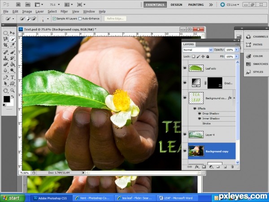Toggle Drop Shadow effect visibility
Viewport: 269px width, 202px height.
(200, 114)
